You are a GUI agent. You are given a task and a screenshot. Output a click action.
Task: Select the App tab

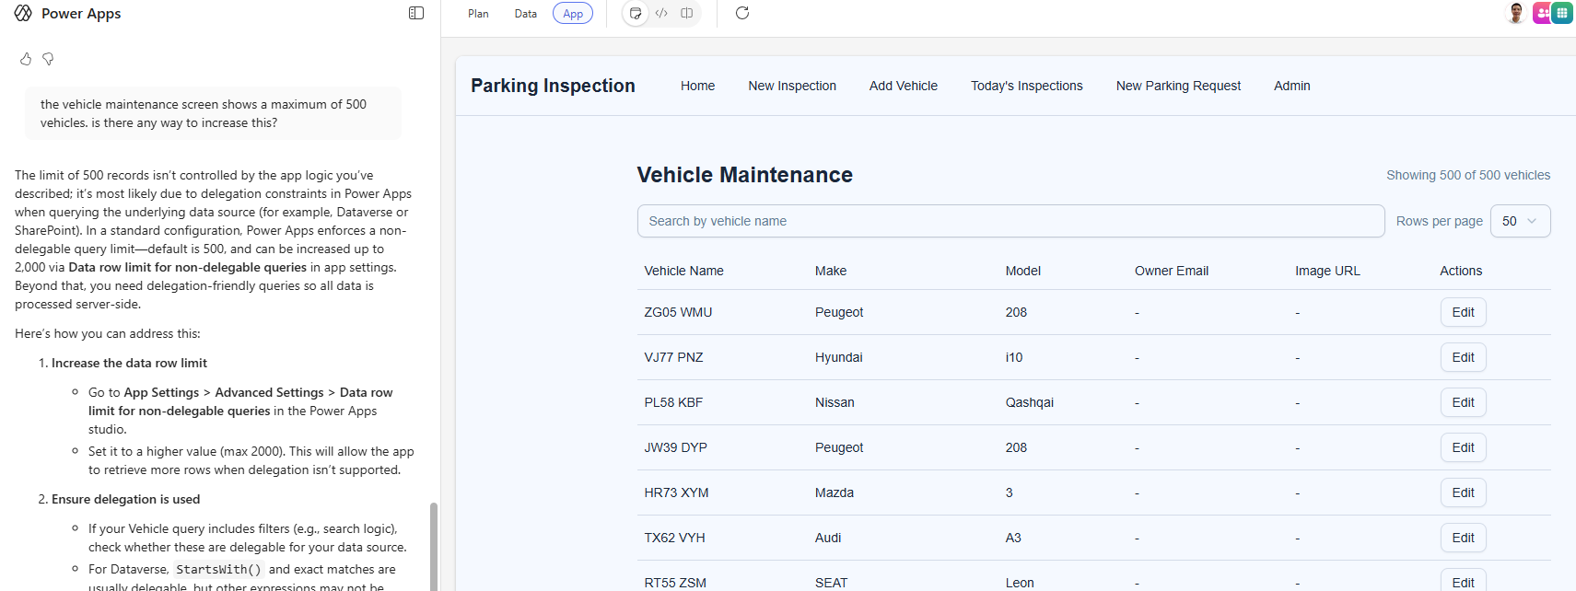[x=573, y=14]
